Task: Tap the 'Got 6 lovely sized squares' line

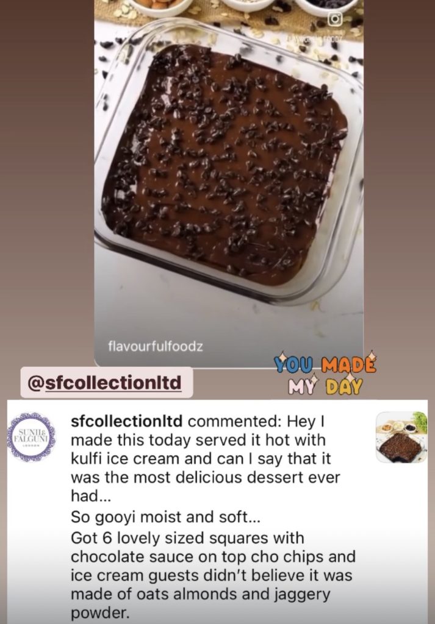Action: 187,538
